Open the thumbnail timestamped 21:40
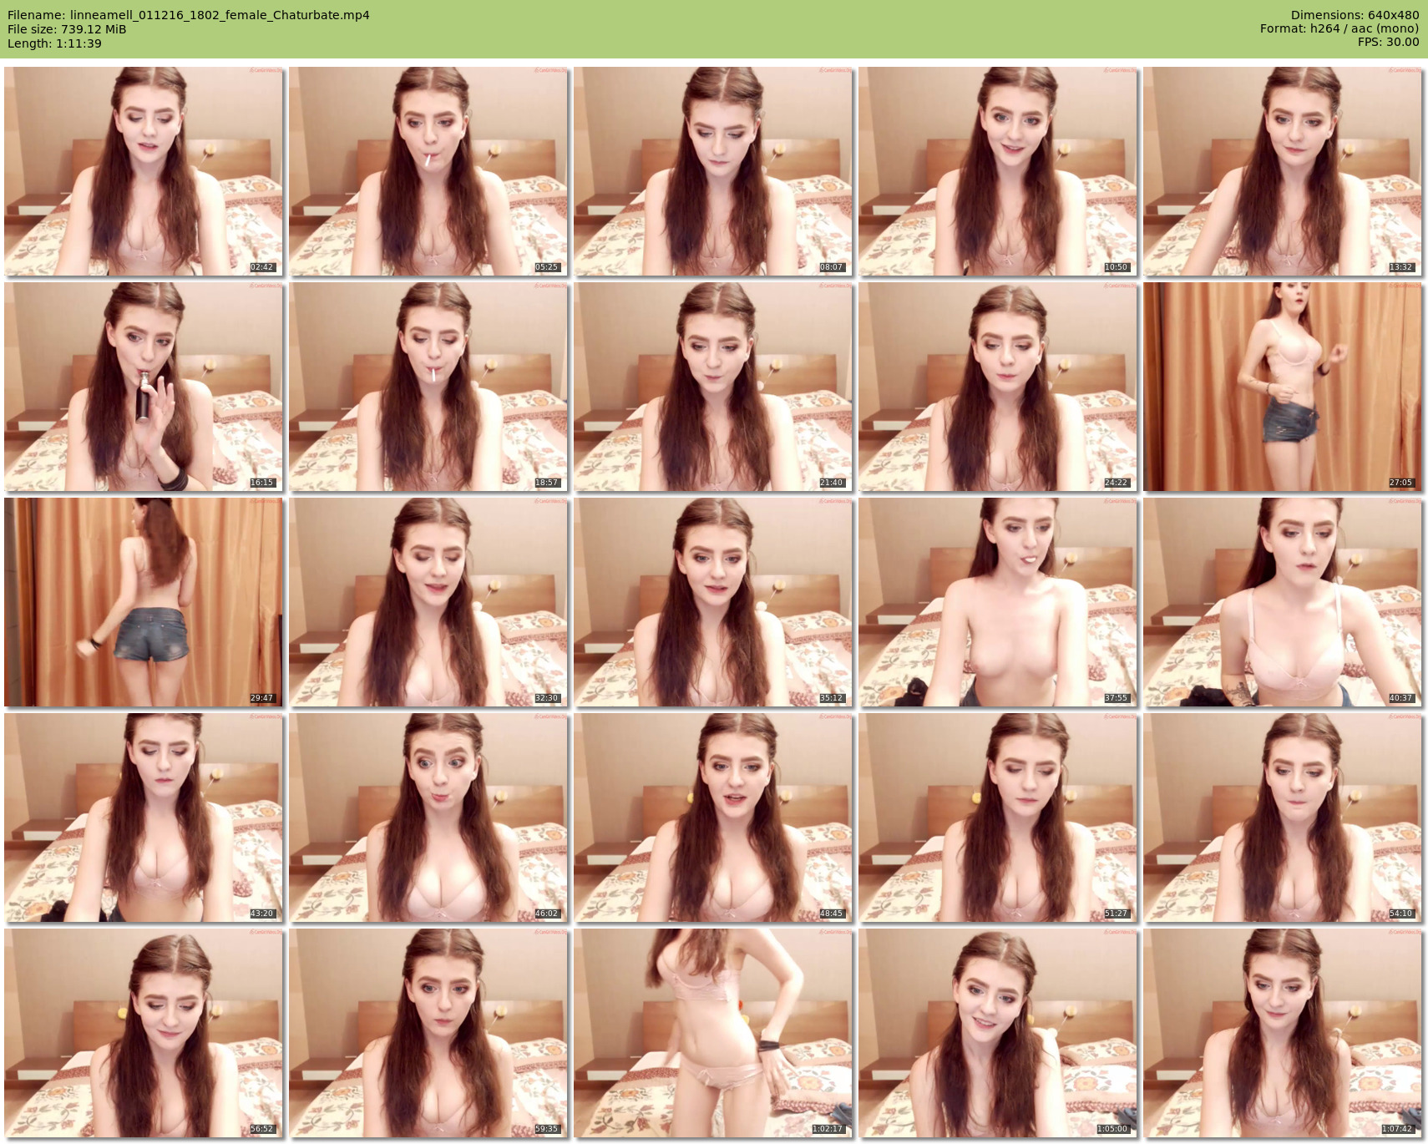 click(x=713, y=387)
